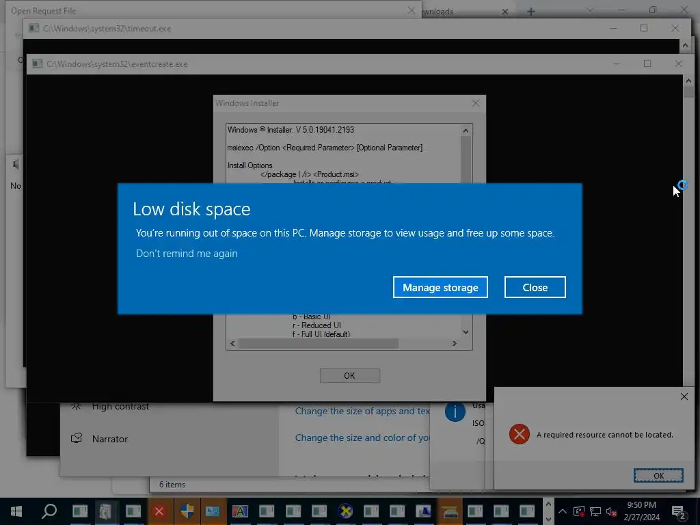Click the speaker icon in the left background window
Screen dimensions: 700x525
pos(16,164)
